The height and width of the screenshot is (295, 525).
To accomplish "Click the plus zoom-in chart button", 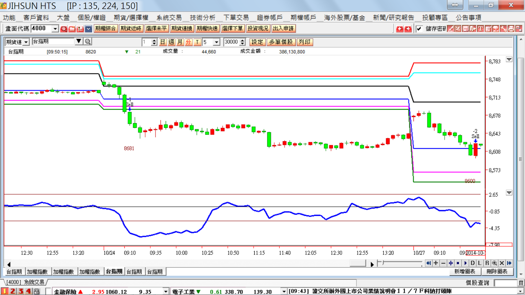I will [x=436, y=263].
